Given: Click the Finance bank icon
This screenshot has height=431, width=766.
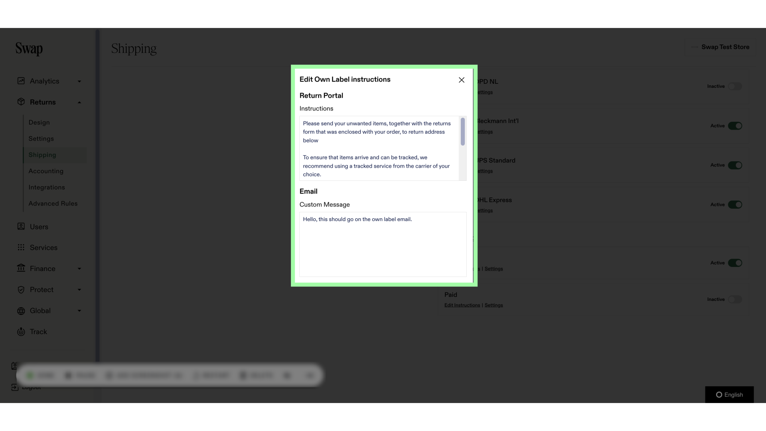Looking at the screenshot, I should coord(21,268).
